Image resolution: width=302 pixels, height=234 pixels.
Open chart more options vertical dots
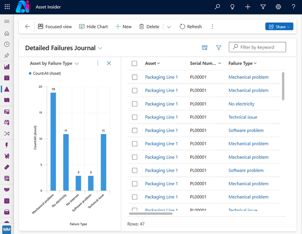pyautogui.click(x=98, y=63)
